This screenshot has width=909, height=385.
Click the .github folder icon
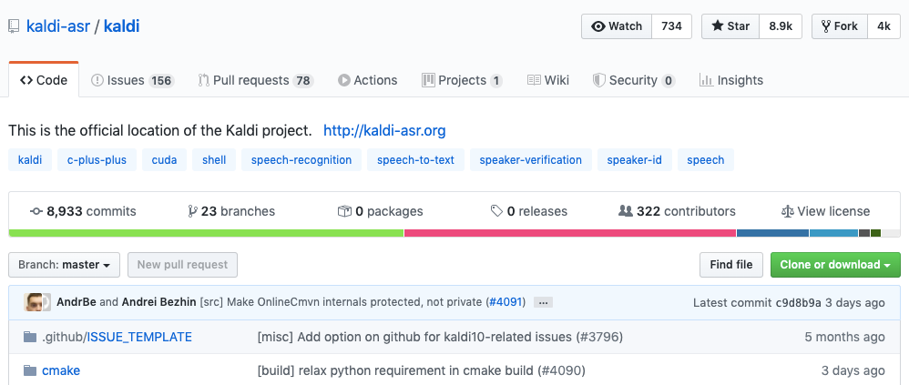coord(30,337)
